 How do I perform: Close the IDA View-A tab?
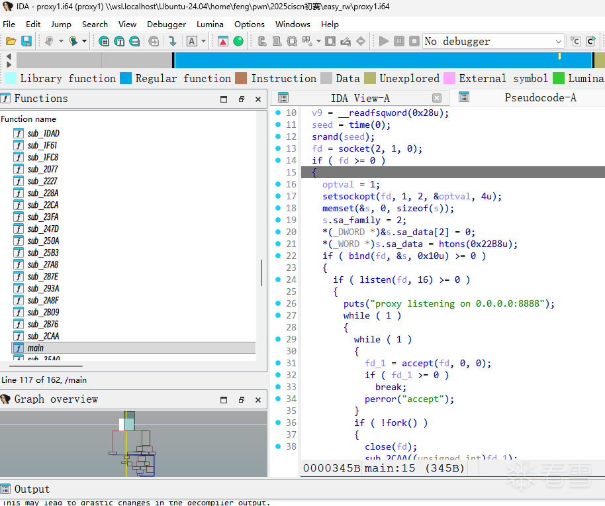(437, 98)
